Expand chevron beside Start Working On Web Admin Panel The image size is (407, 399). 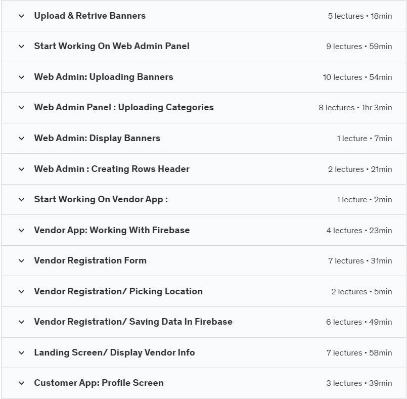[x=22, y=47]
